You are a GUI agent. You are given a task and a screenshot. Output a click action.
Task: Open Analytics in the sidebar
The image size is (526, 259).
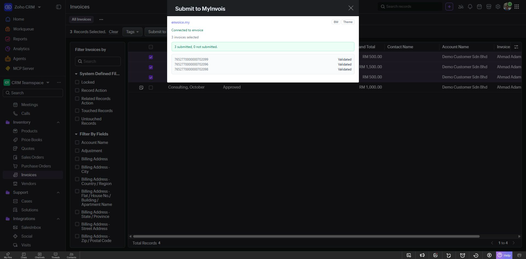tap(21, 49)
